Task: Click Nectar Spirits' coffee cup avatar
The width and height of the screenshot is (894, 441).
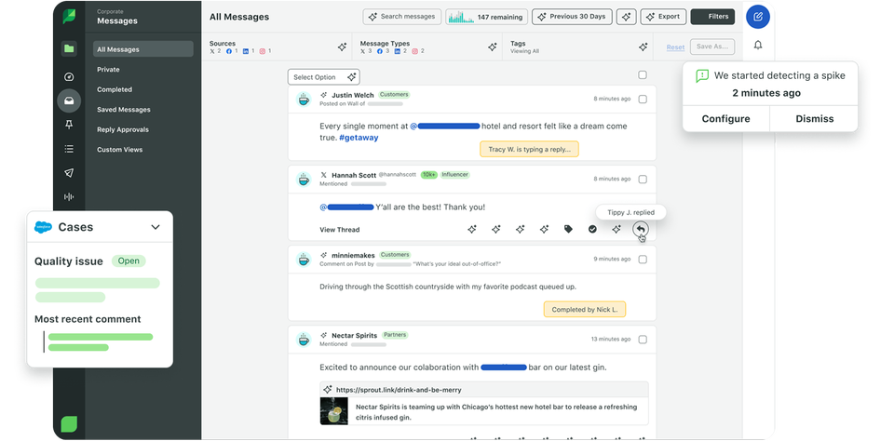Action: point(304,340)
